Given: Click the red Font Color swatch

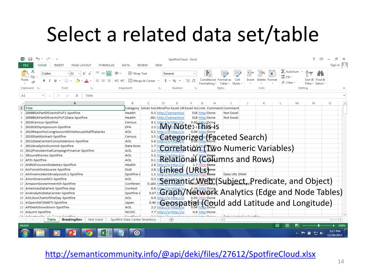Looking at the screenshot, I should (86, 81).
